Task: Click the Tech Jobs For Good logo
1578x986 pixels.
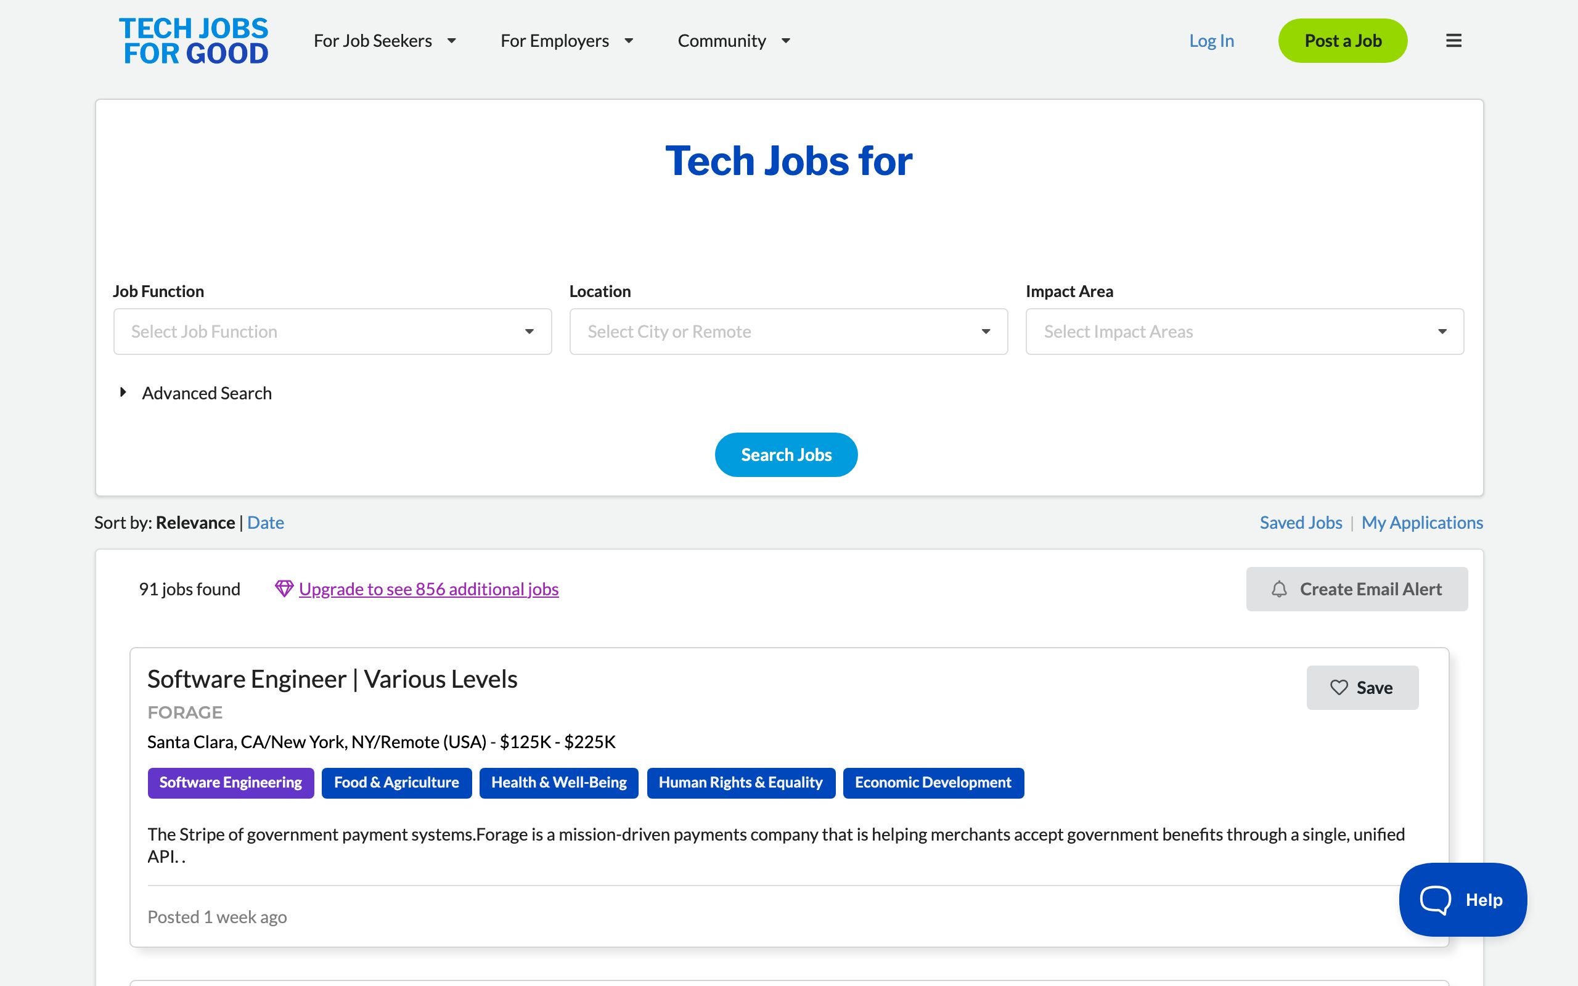Action: coord(194,41)
